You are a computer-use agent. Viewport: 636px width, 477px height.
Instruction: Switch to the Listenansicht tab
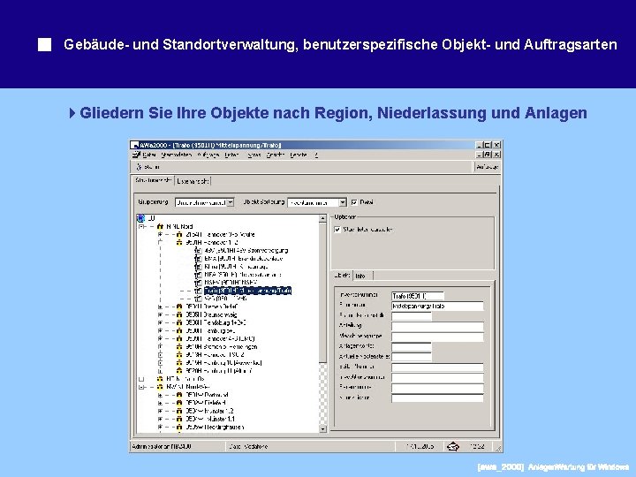[x=193, y=181]
